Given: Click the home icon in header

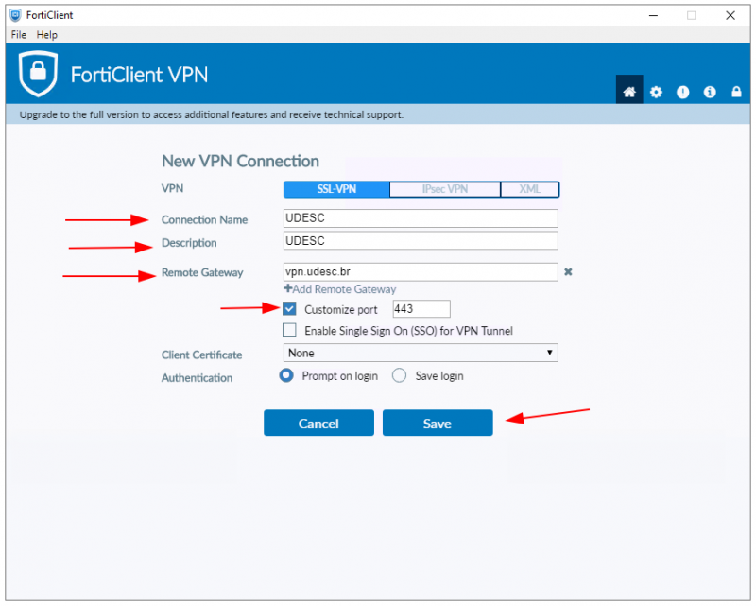Looking at the screenshot, I should pos(629,92).
